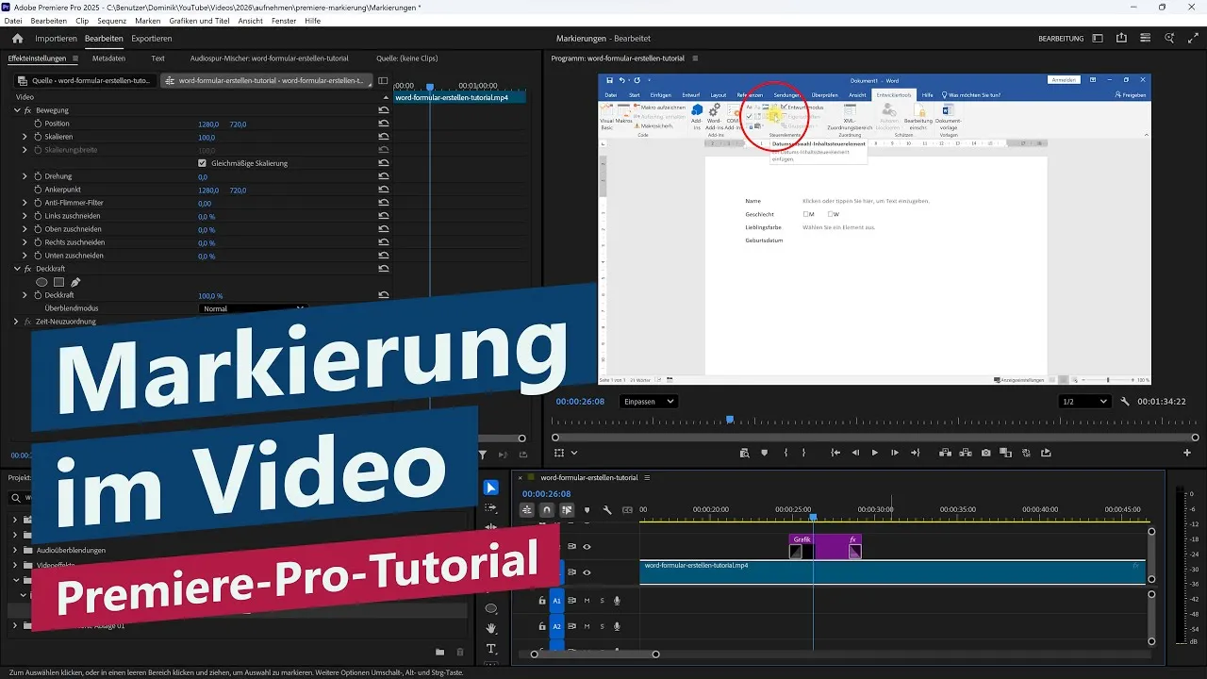Solo audio track A2
Screen dimensions: 1207x679
pyautogui.click(x=603, y=626)
